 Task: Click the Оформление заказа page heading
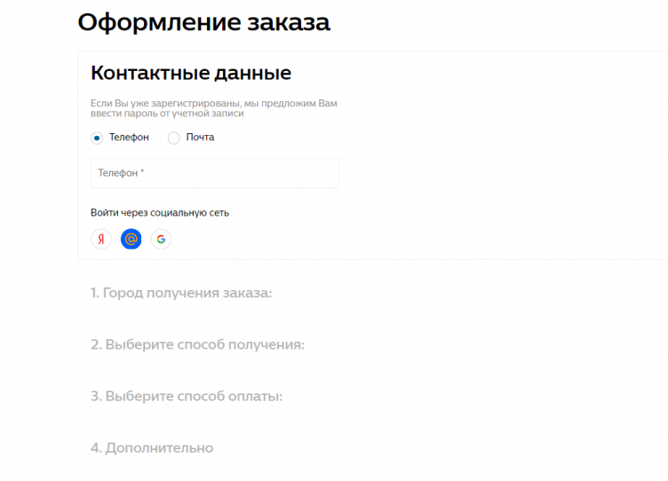(204, 22)
